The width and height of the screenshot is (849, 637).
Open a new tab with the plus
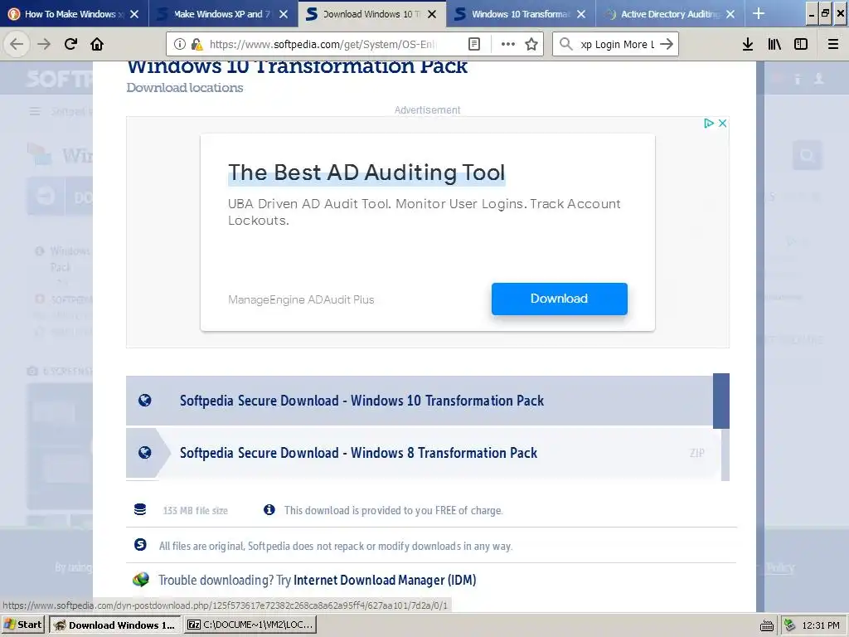point(759,13)
